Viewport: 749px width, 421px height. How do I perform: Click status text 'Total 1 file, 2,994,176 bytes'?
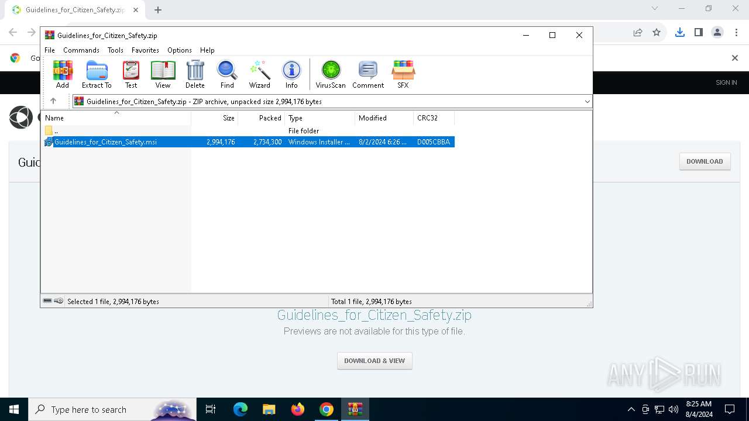372,302
